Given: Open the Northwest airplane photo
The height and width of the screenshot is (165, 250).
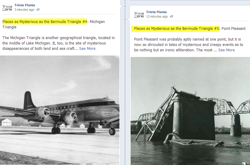Looking at the screenshot, I should (60, 110).
